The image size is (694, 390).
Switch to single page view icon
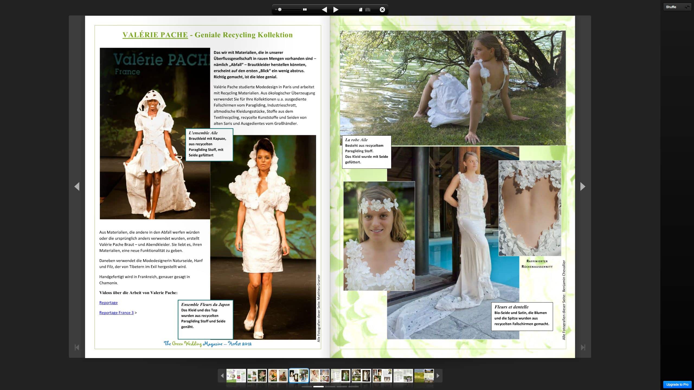coord(361,9)
